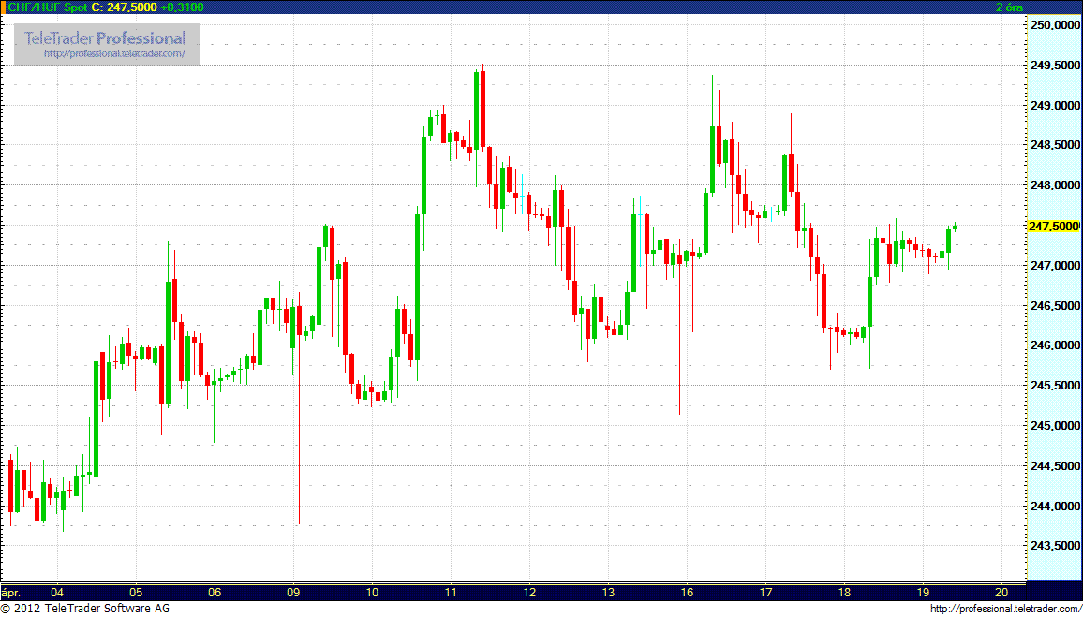1083x617 pixels.
Task: Click the 249,0000 price axis label
Action: [x=1055, y=106]
